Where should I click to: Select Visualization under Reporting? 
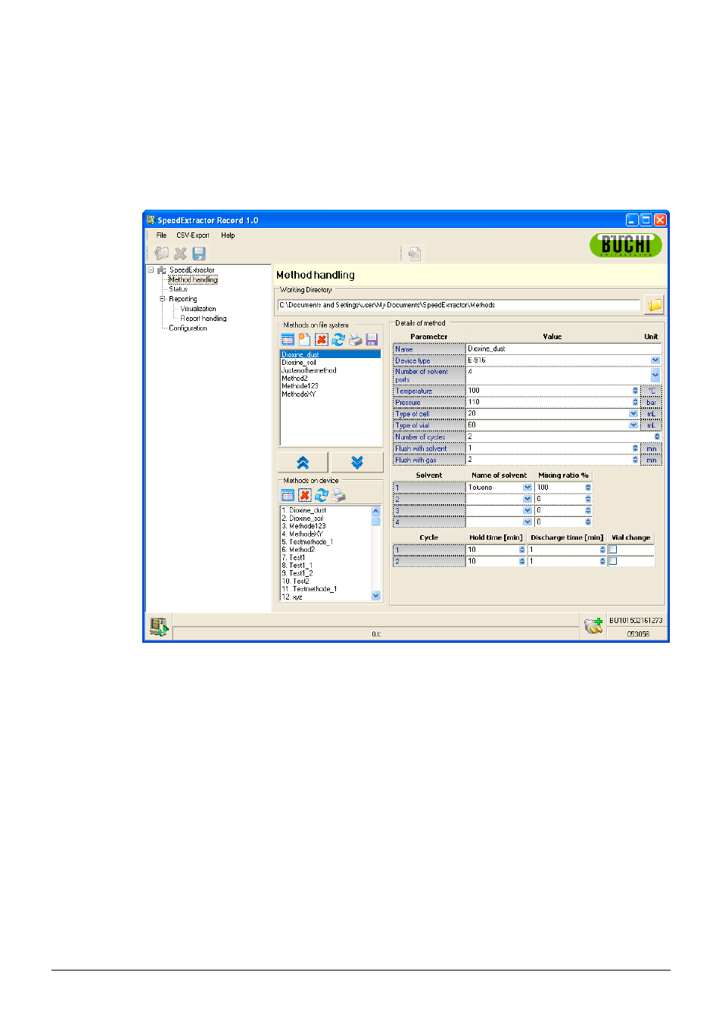[x=198, y=309]
